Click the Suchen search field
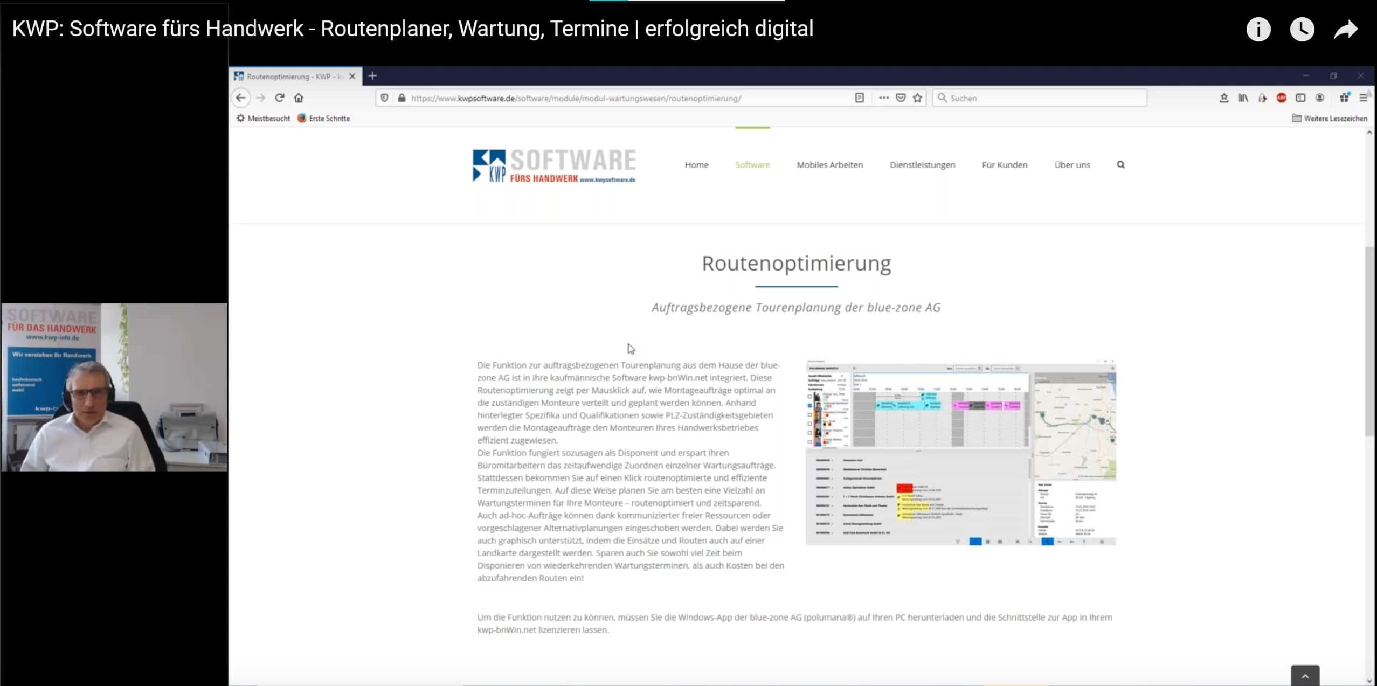Screen dimensions: 1377x686 coord(1040,98)
